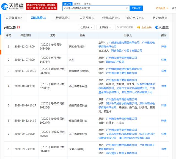
Task: Focus the company name search field
Action: 94,8
